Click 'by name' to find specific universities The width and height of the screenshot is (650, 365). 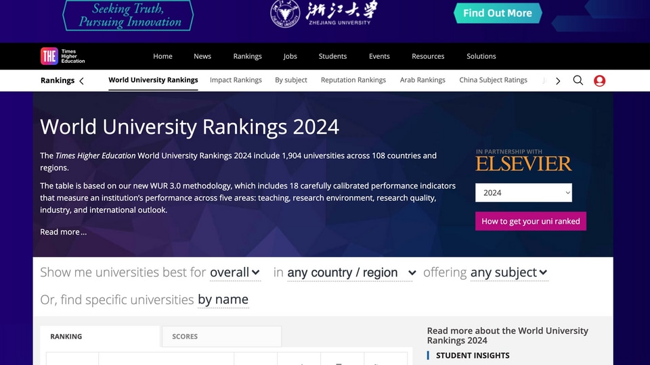point(223,299)
